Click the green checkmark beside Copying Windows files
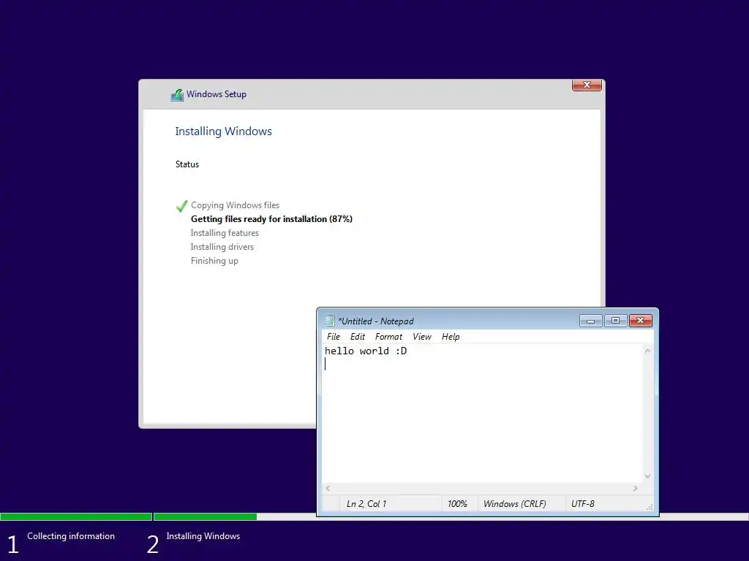The image size is (749, 561). [181, 206]
